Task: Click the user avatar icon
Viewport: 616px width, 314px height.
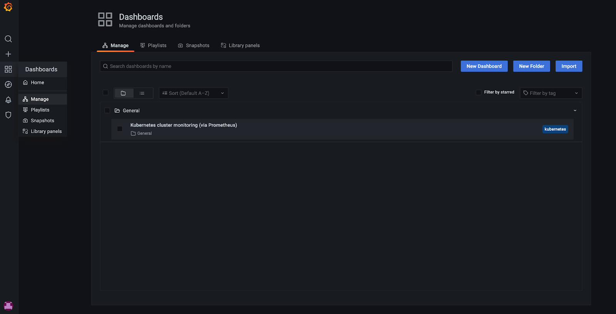Action: coord(8,306)
